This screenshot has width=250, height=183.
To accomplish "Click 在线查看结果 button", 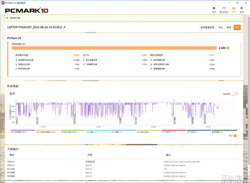I will pyautogui.click(x=207, y=27).
